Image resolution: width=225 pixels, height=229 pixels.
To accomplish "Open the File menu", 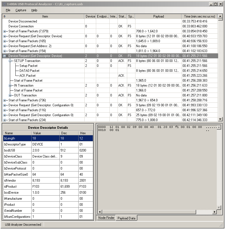I will pyautogui.click(x=8, y=10).
